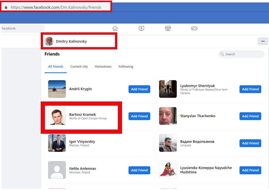Add Friend for Bartosz Kramek

[139, 116]
